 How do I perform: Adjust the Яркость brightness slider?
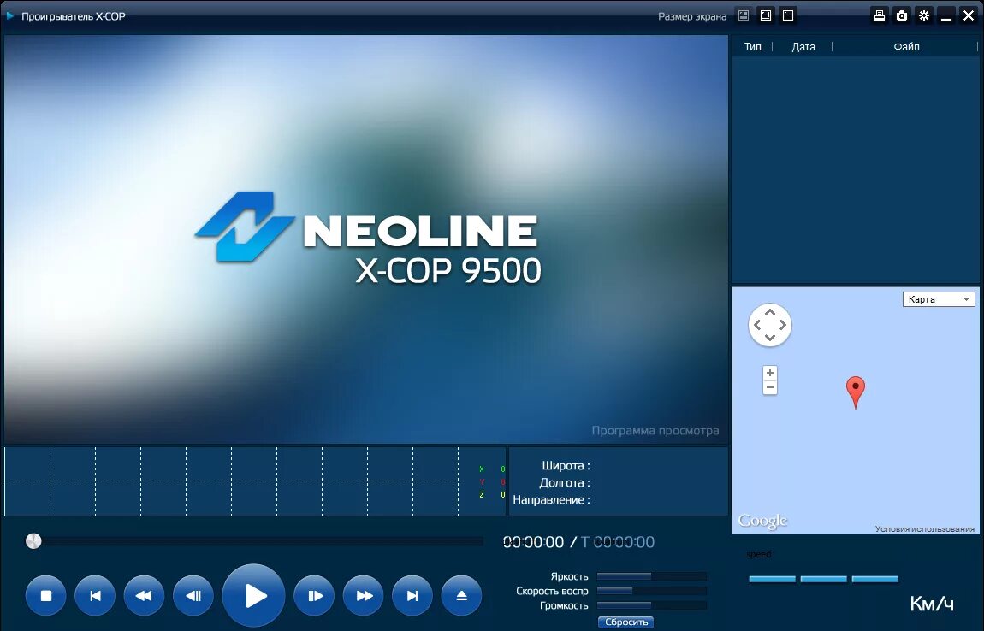[652, 575]
